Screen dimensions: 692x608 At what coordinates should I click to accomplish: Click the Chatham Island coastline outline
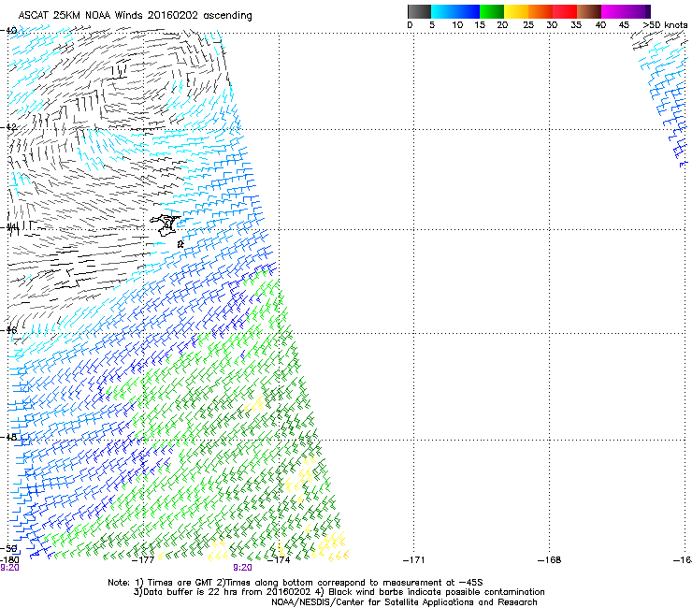(165, 225)
